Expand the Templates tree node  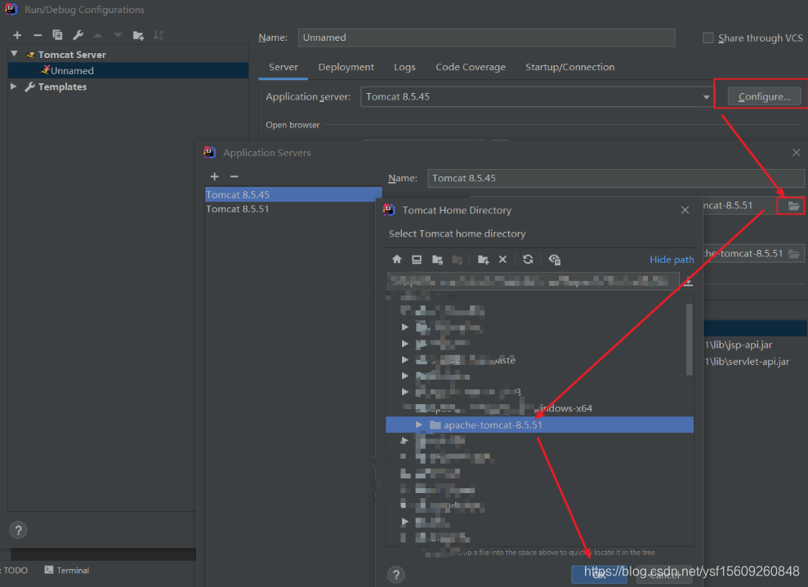pos(14,87)
